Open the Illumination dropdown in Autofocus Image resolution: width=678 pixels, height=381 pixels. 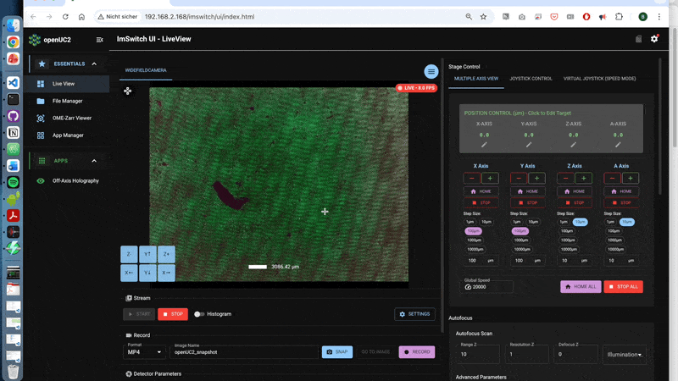(624, 354)
